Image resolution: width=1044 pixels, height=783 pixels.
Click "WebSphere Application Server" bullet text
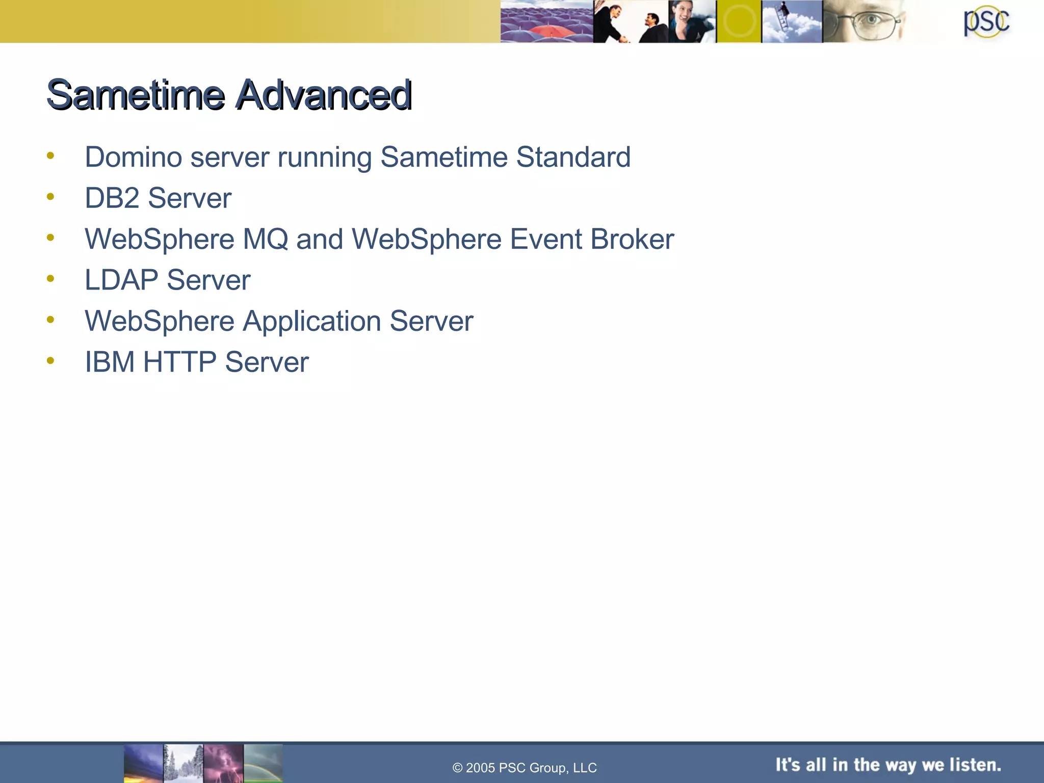279,321
